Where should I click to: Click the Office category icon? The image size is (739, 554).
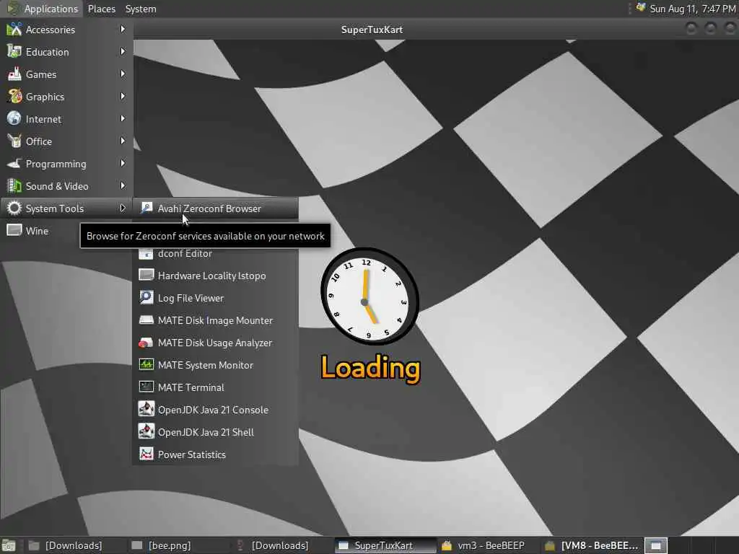click(x=14, y=141)
